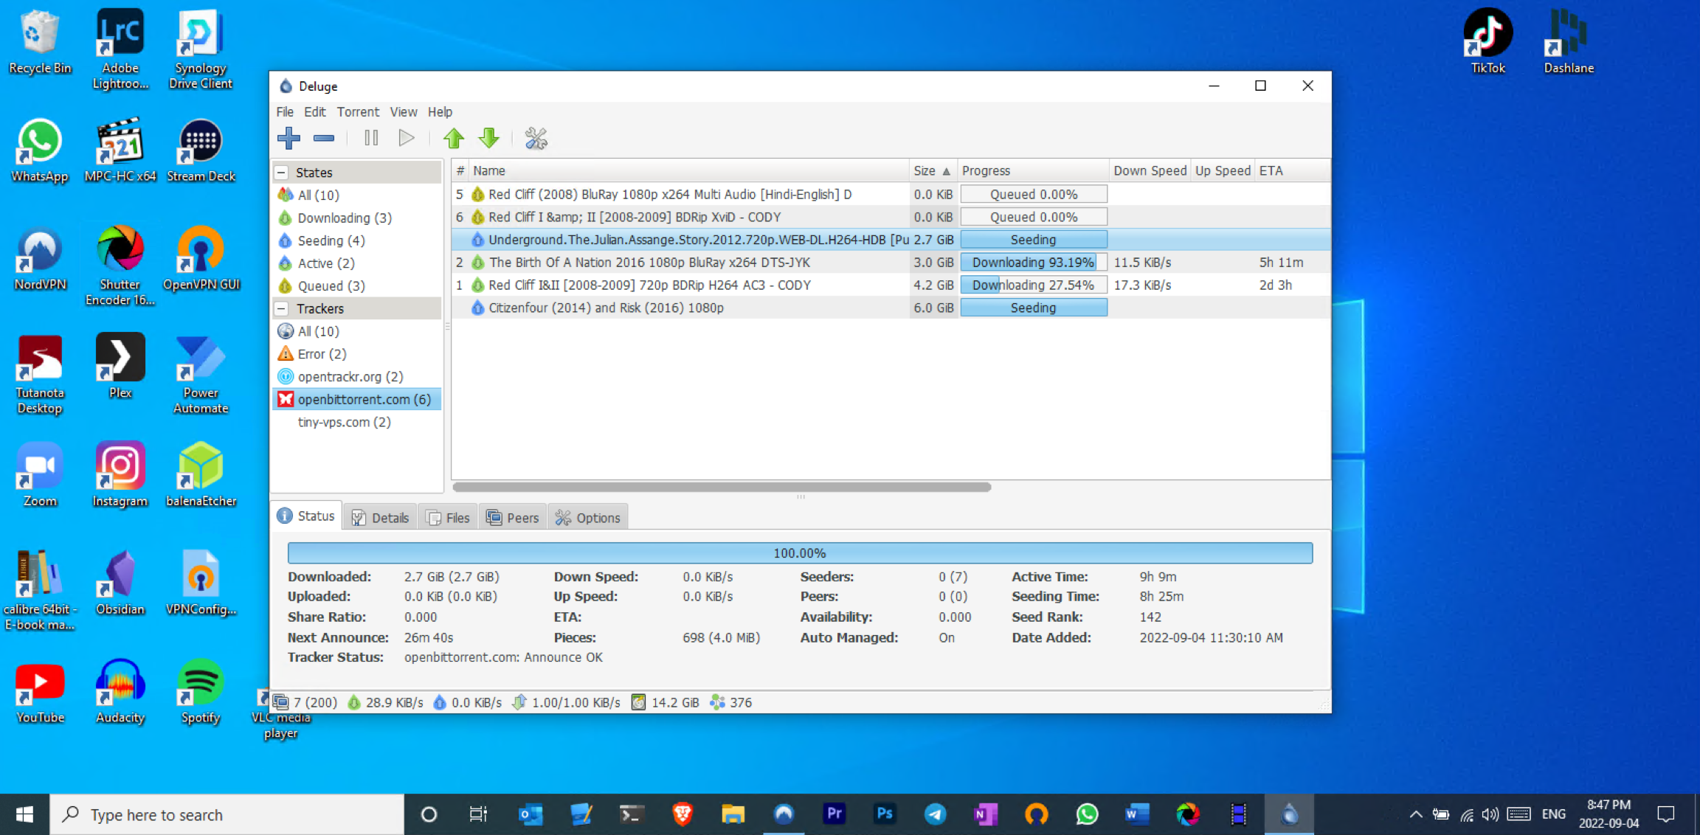The height and width of the screenshot is (835, 1700).
Task: Select Citizenfour and Risk torrent
Action: tap(891, 308)
